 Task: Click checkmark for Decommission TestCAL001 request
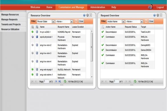pos(102,32)
